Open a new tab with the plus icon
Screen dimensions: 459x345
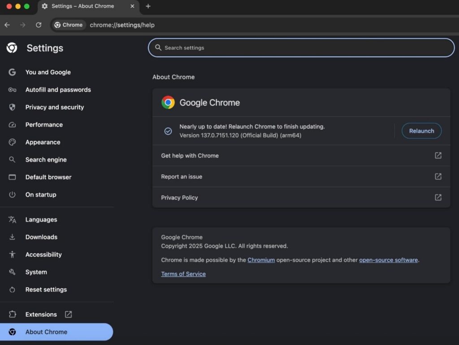(148, 6)
